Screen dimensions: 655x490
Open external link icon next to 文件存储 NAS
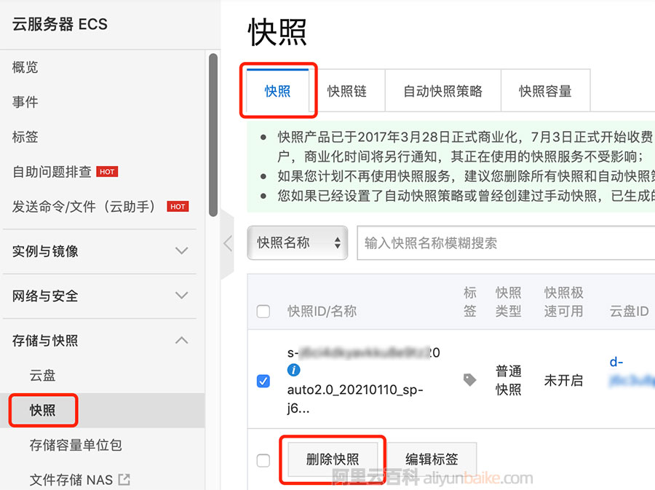pos(124,480)
